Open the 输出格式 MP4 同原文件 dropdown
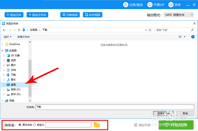The image size is (198, 131). pos(178,15)
